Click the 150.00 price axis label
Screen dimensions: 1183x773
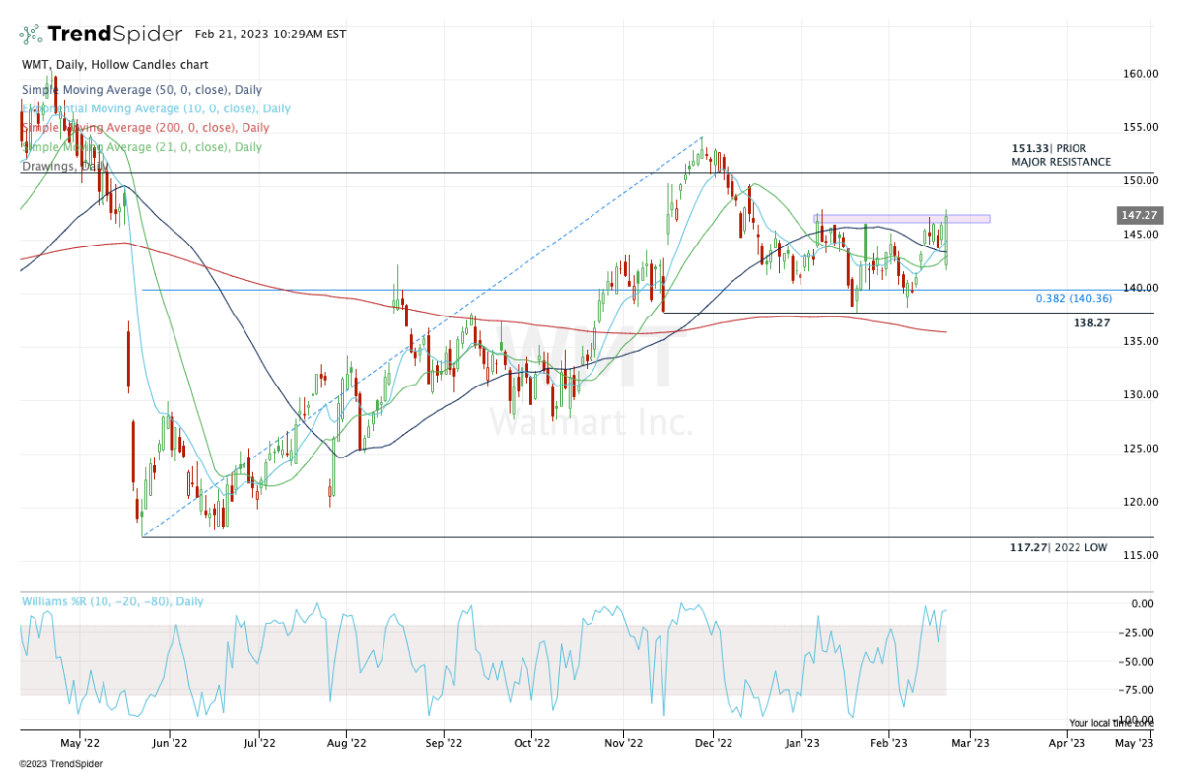[1139, 181]
